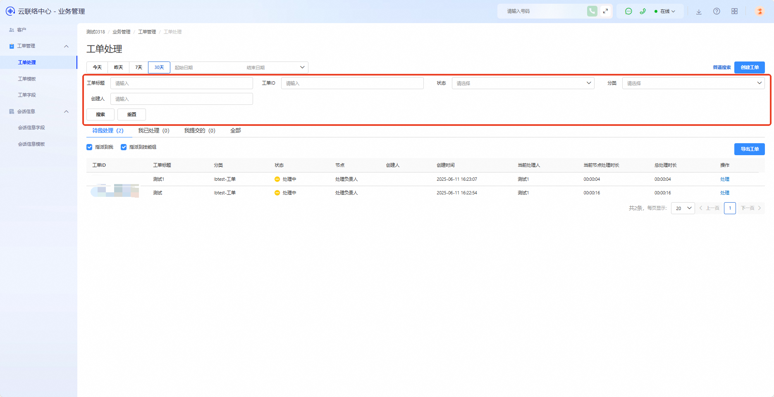Click the 重置 button
Viewport: 774px width, 397px height.
coord(132,114)
